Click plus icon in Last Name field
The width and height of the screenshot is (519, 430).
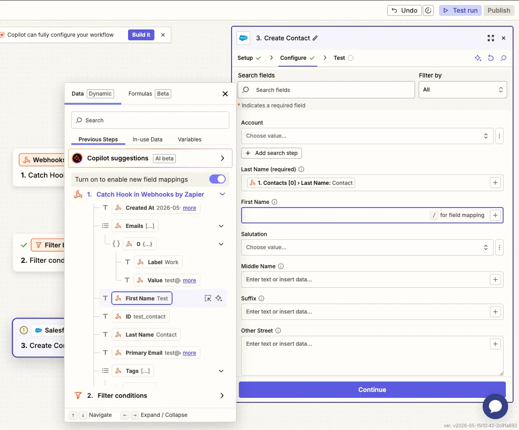[x=495, y=183]
